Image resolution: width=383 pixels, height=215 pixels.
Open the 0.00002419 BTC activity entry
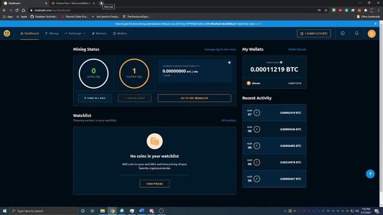point(274,113)
